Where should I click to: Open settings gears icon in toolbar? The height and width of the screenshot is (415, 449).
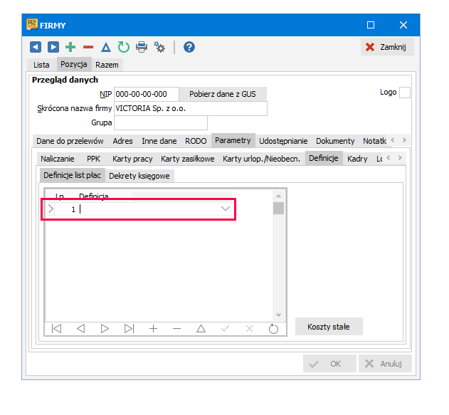(x=159, y=47)
